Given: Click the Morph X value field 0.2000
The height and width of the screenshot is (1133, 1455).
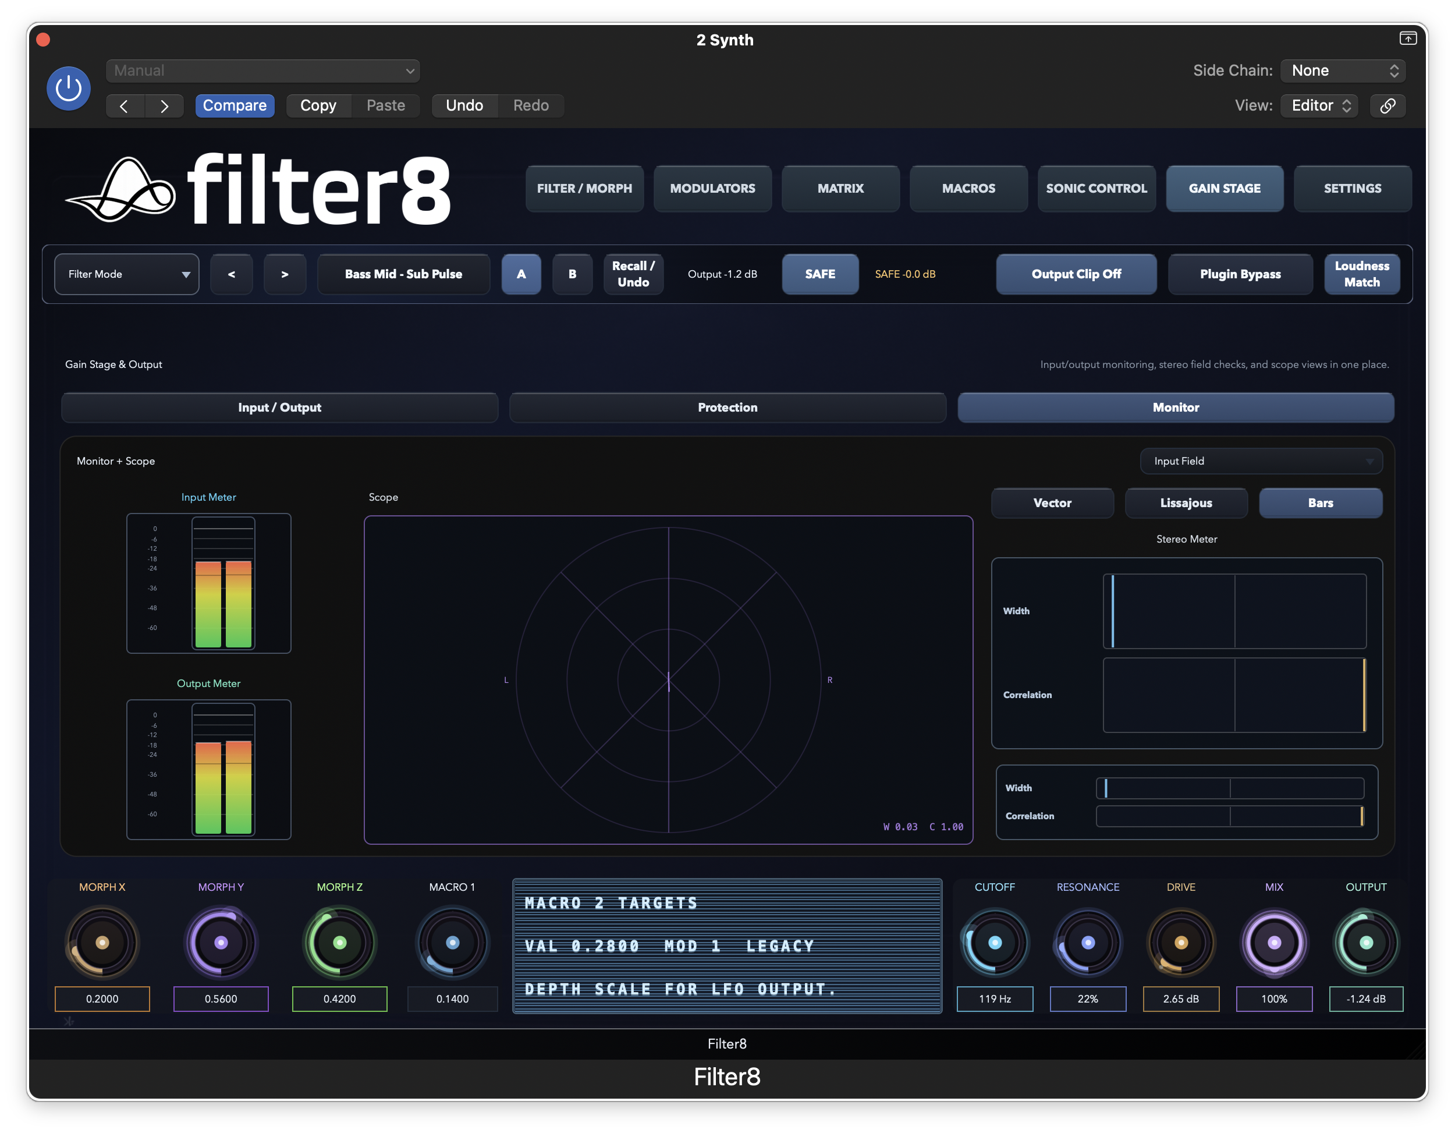Looking at the screenshot, I should [x=102, y=999].
